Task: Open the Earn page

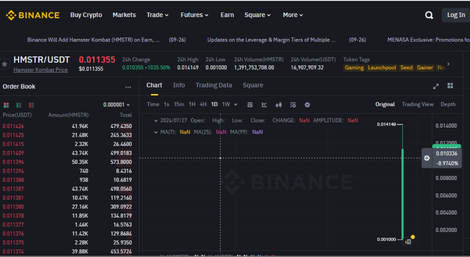Action: (227, 15)
